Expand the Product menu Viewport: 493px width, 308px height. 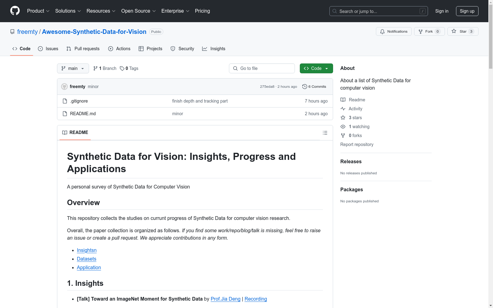click(38, 11)
